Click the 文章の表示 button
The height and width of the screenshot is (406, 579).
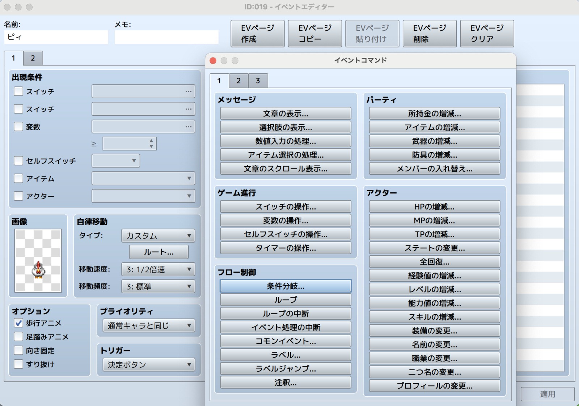[286, 114]
